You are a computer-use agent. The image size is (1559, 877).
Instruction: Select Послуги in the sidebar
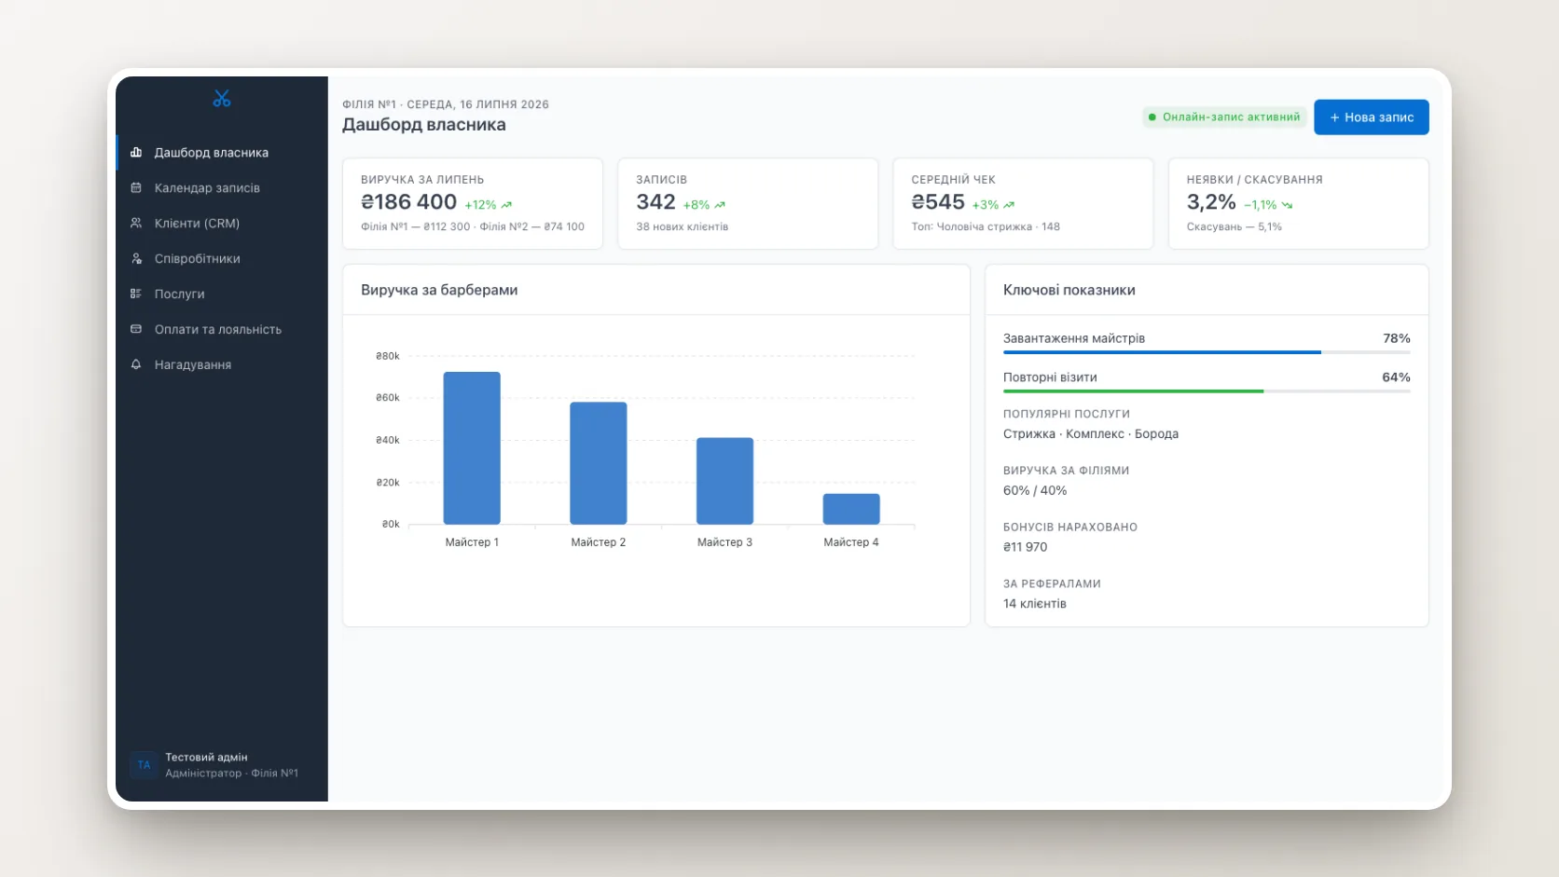[x=222, y=294]
